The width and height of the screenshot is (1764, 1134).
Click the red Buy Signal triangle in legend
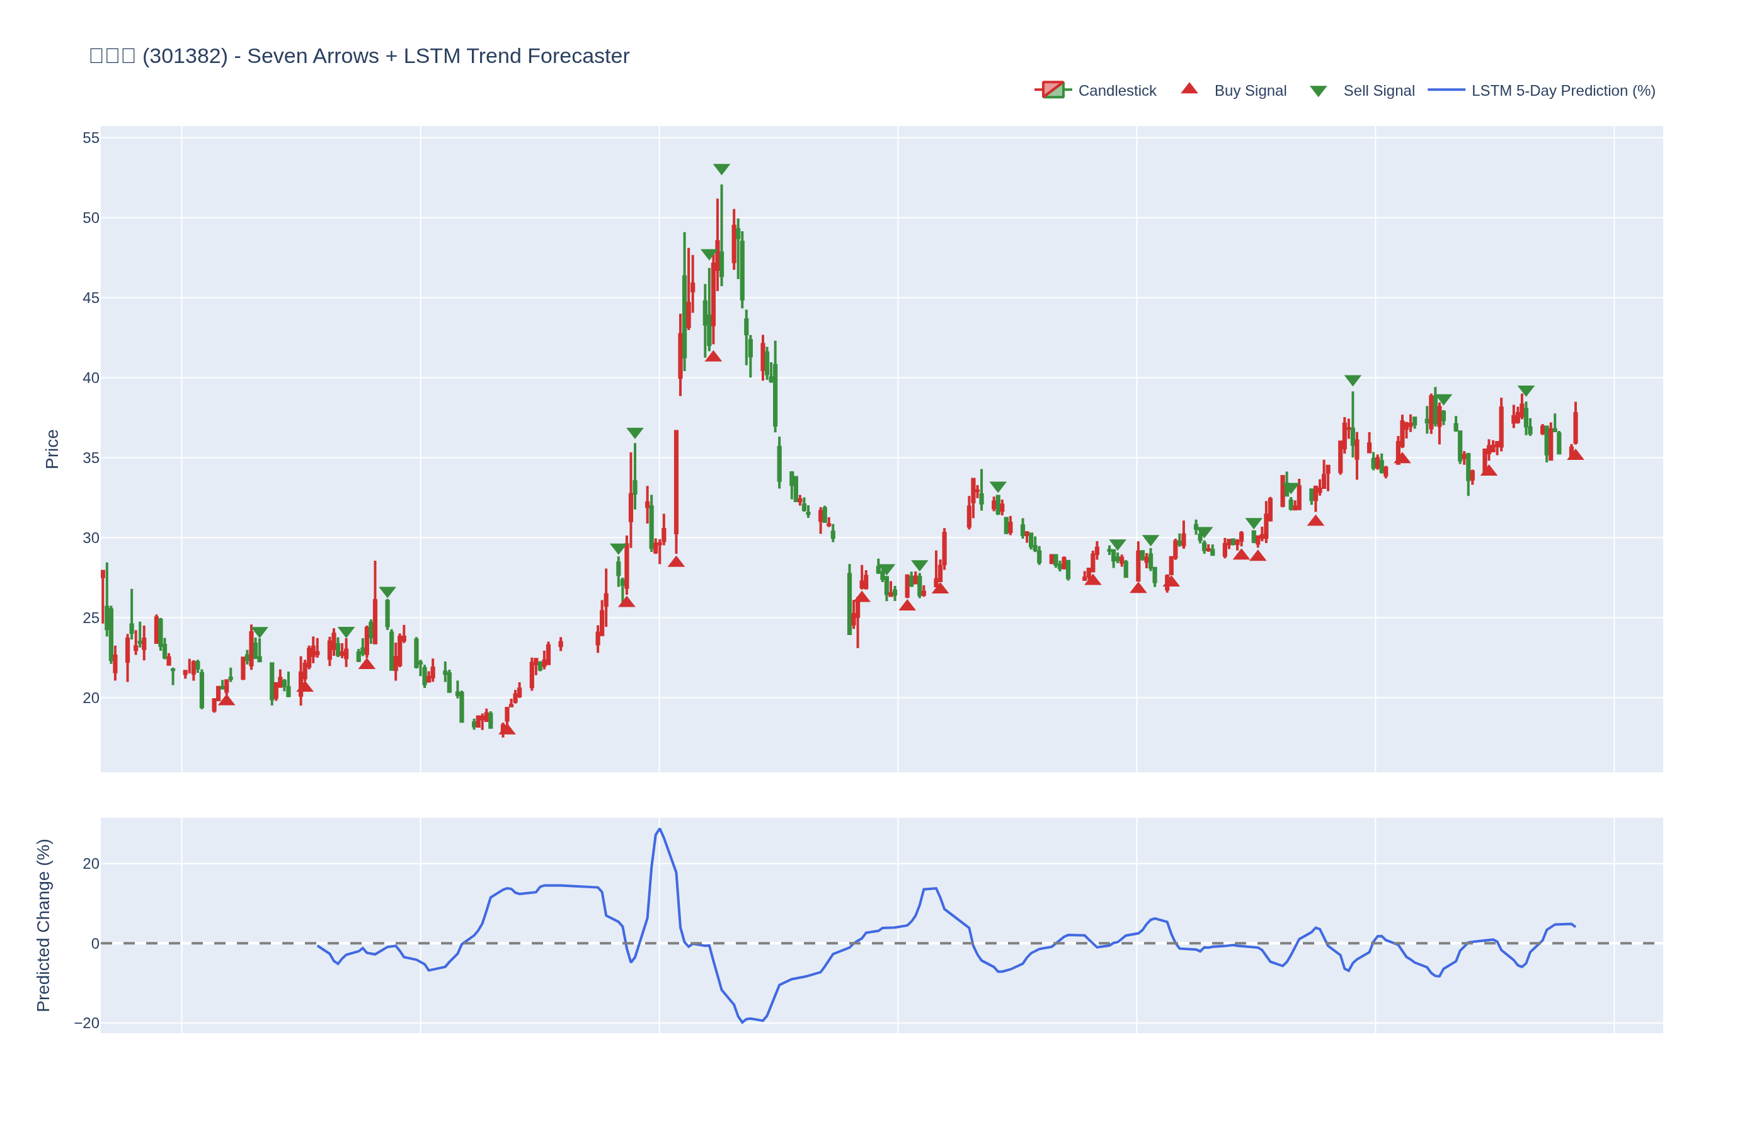click(1189, 89)
